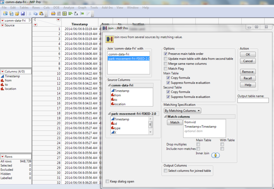Toggle Second Table Suppress formula evaluation

pos(168,97)
